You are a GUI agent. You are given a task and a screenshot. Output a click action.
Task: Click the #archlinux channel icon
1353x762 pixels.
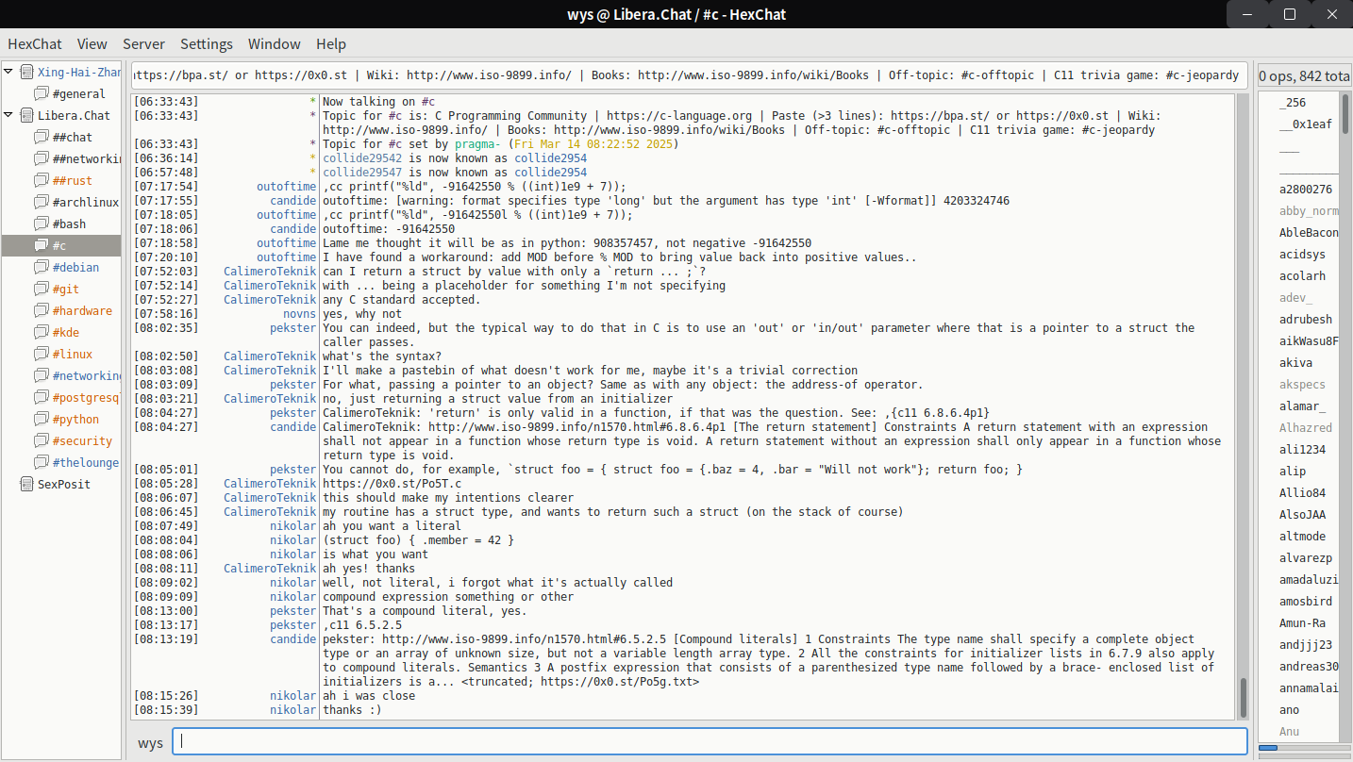click(x=41, y=202)
